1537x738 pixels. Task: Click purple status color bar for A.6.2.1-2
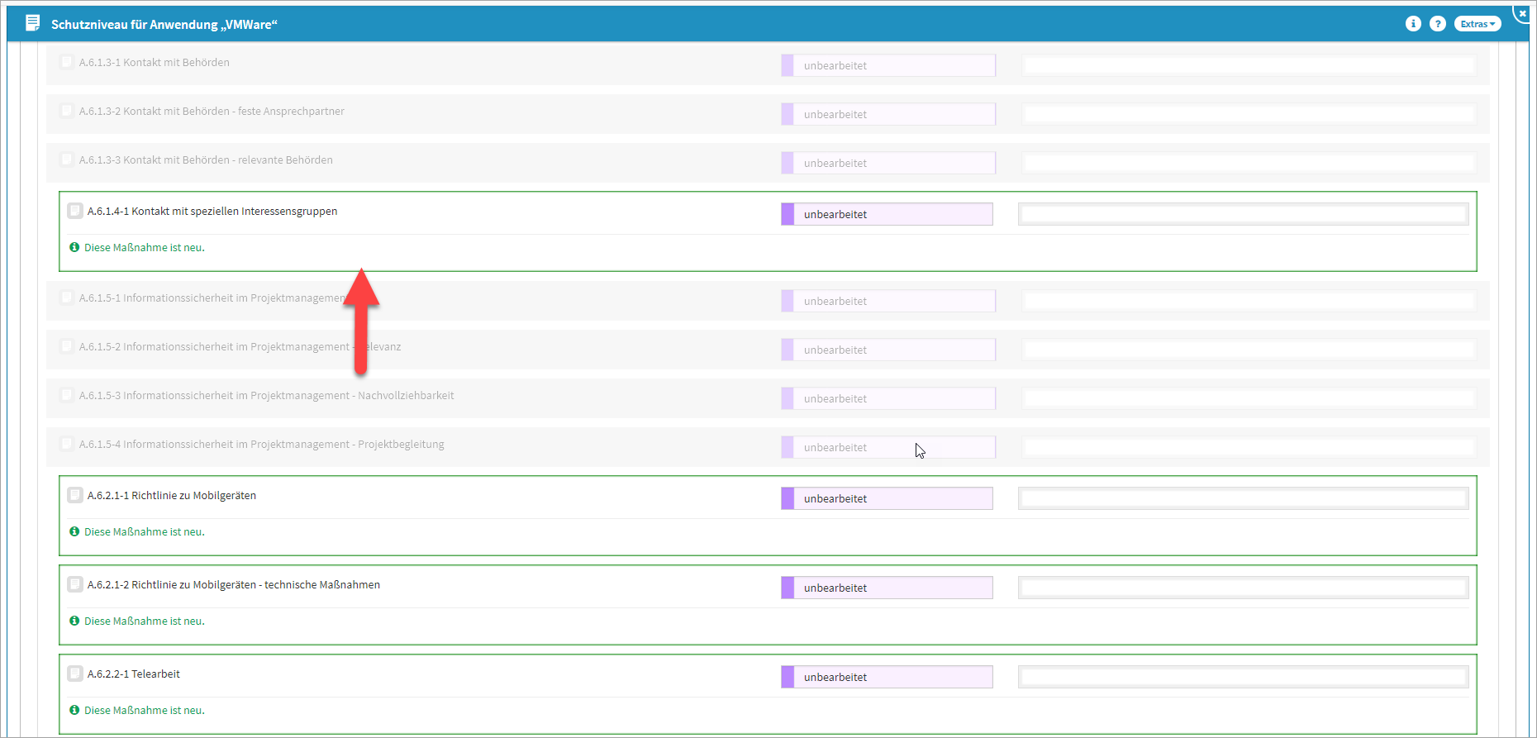point(788,588)
